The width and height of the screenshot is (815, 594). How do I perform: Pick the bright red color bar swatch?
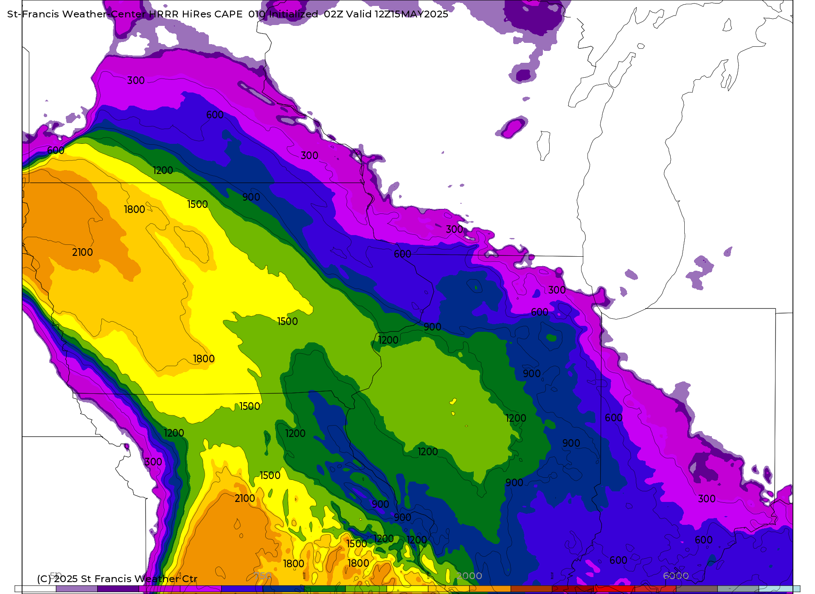[x=614, y=589]
